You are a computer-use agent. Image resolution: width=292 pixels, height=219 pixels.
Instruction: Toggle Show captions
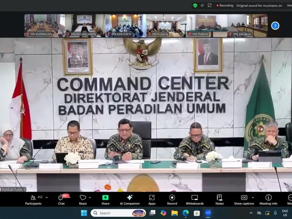[x=244, y=200]
